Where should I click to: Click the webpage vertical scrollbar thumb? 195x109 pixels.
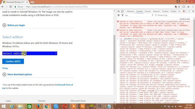[x=115, y=54]
